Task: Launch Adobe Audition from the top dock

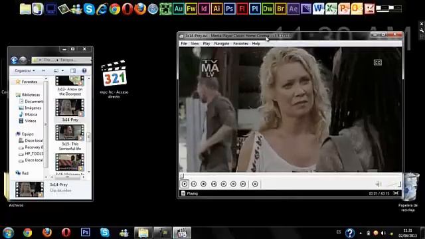Action: (178, 9)
